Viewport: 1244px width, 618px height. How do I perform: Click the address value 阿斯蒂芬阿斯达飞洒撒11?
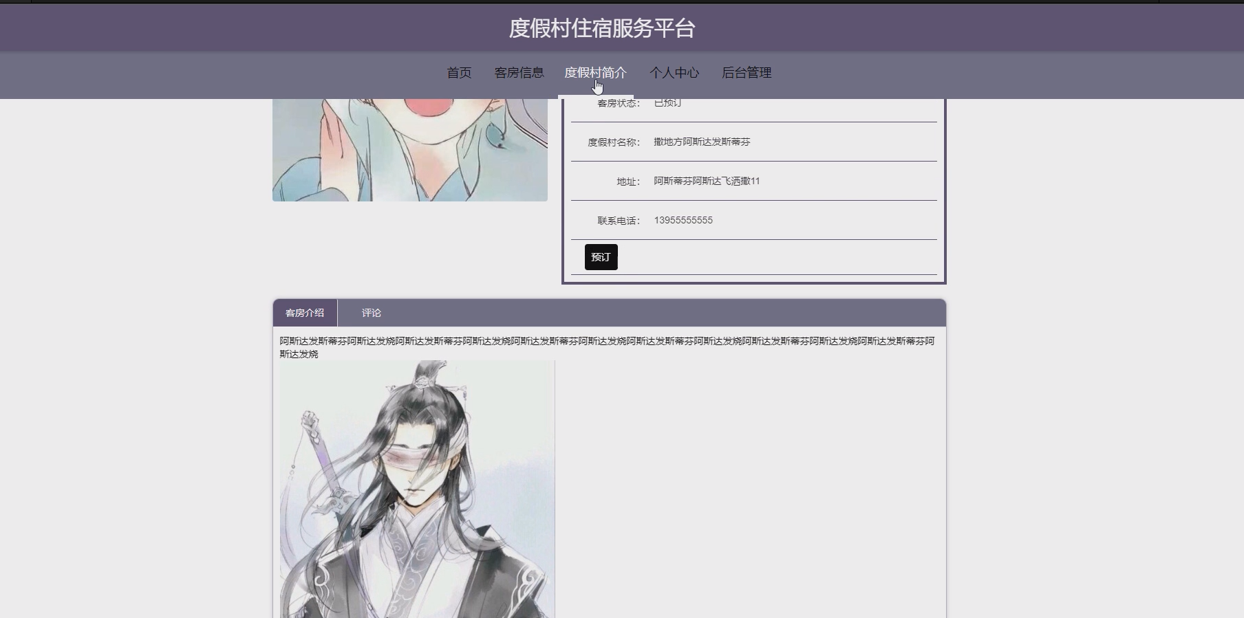coord(707,181)
